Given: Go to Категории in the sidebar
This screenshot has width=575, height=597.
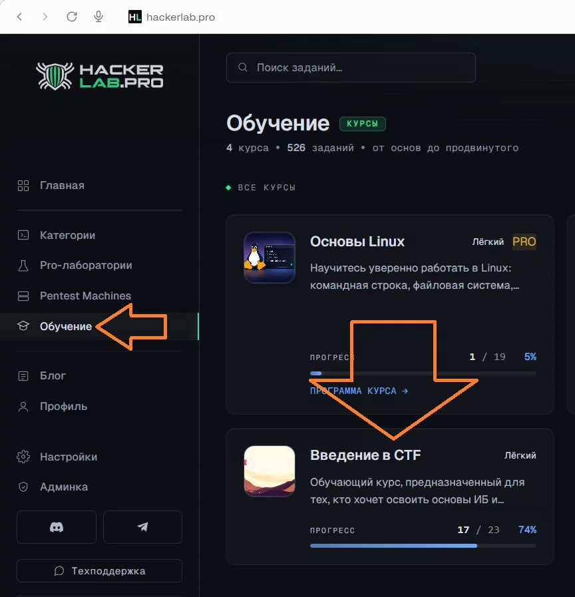Looking at the screenshot, I should click(67, 236).
